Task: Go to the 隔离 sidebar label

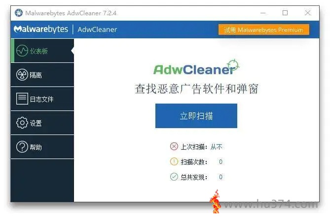Action: click(36, 75)
